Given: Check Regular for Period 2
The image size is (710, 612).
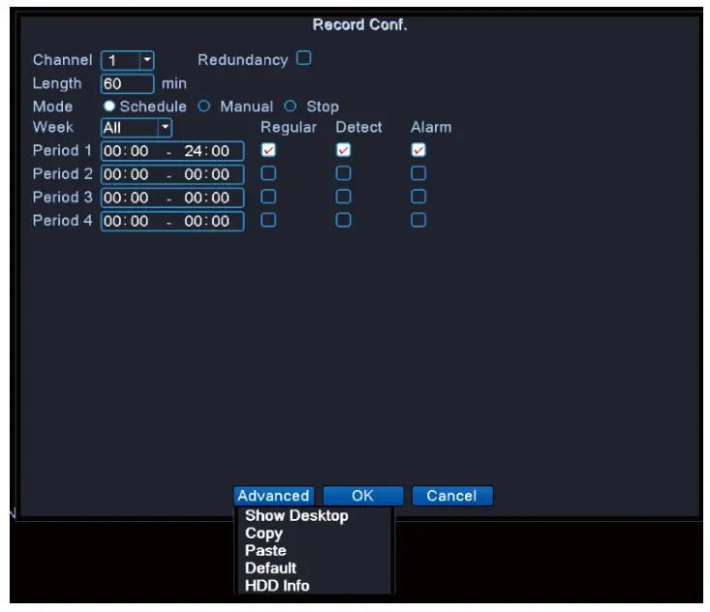Looking at the screenshot, I should point(268,173).
